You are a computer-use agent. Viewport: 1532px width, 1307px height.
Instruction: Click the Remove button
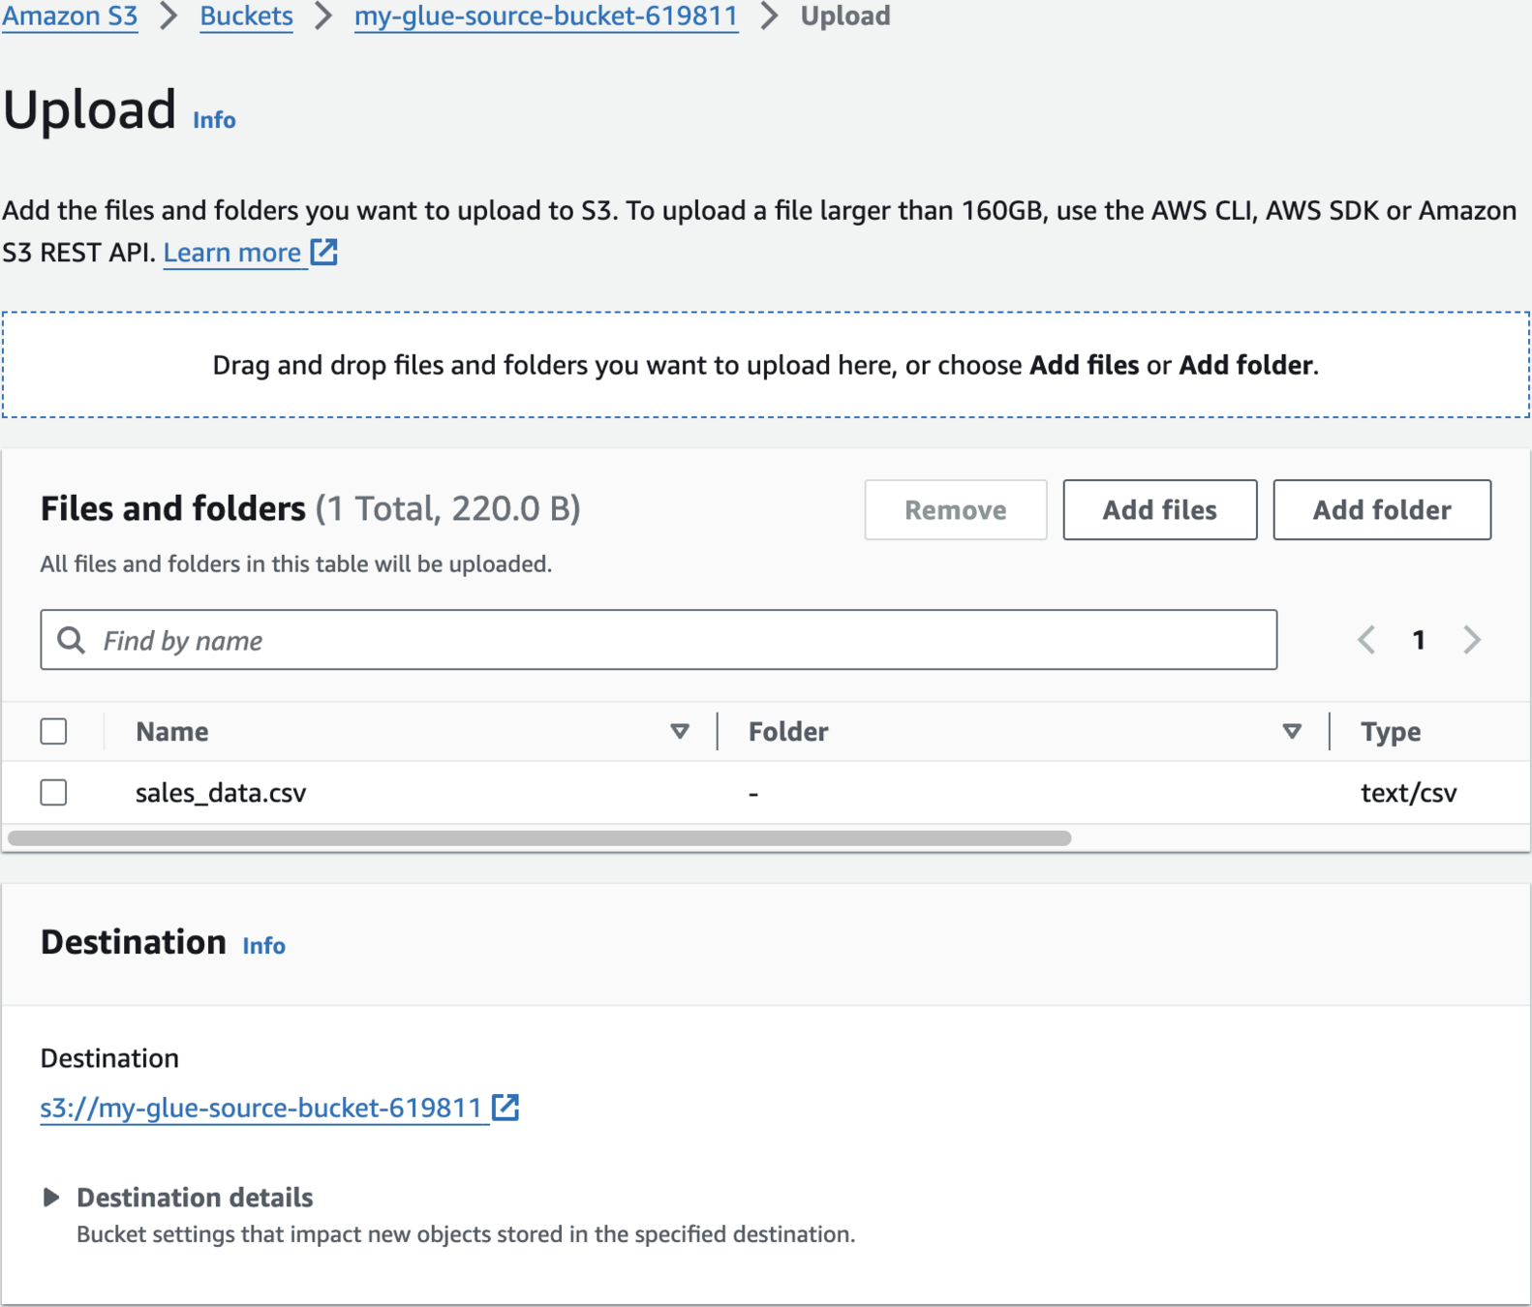pos(956,509)
